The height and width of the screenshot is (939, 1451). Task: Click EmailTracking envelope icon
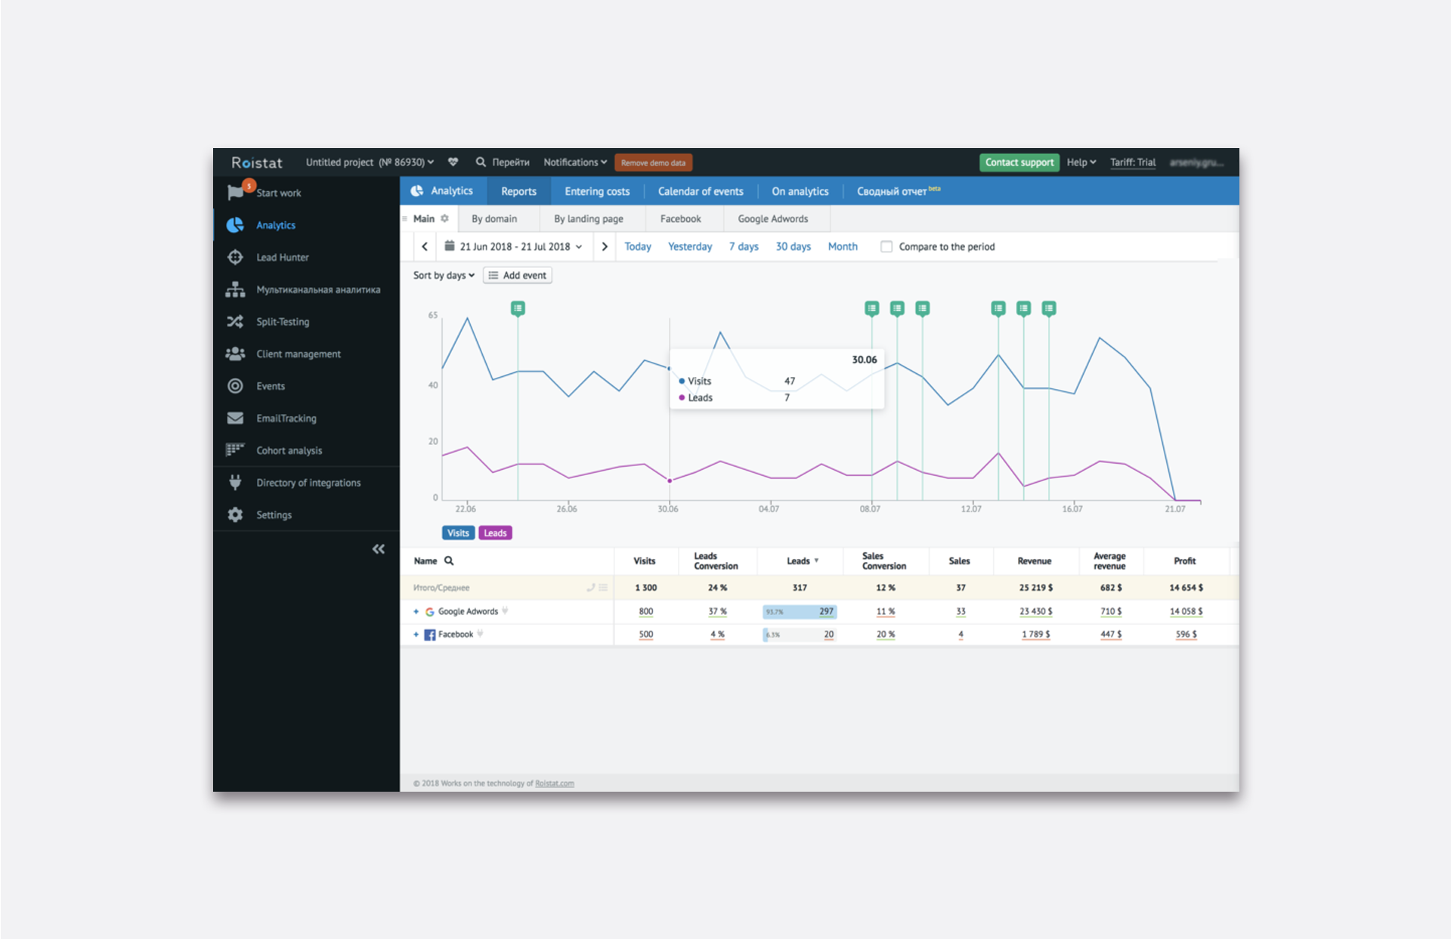[235, 418]
